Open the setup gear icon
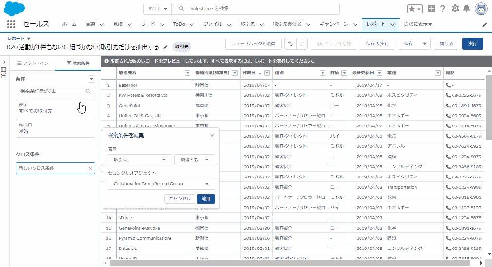This screenshot has width=492, height=267. [455, 8]
